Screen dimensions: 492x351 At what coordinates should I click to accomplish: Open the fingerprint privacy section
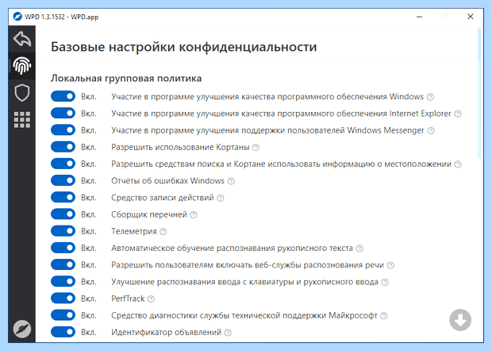pos(22,66)
